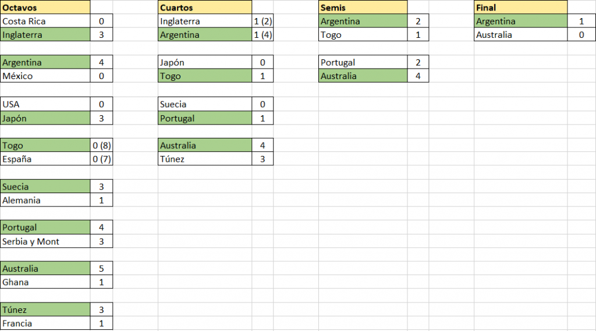Click the Francia cell
This screenshot has width=596, height=331.
click(45, 323)
